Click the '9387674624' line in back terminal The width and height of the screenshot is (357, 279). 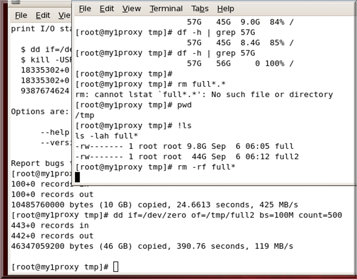45,91
